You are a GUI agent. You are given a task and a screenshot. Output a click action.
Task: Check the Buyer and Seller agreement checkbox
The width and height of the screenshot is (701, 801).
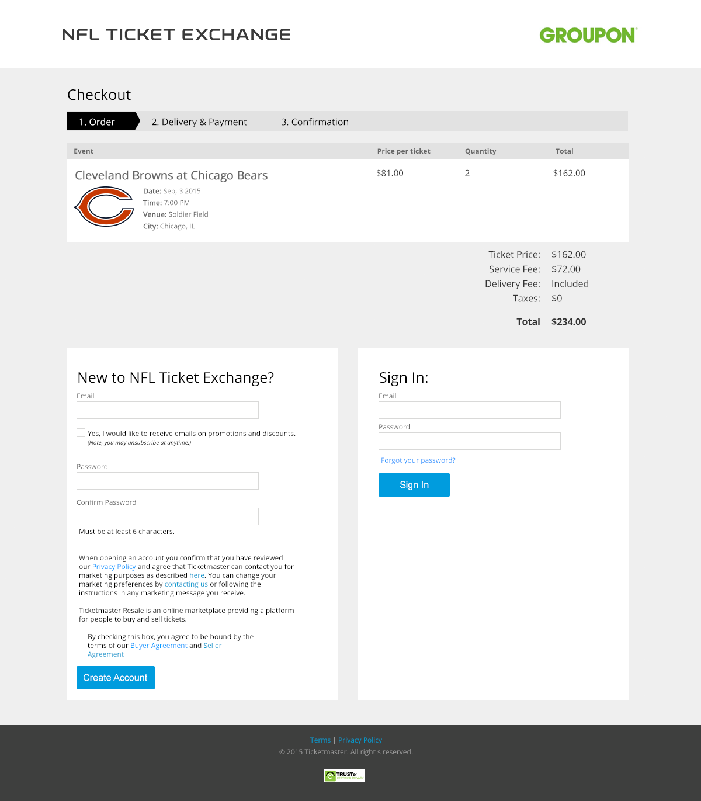(x=81, y=636)
